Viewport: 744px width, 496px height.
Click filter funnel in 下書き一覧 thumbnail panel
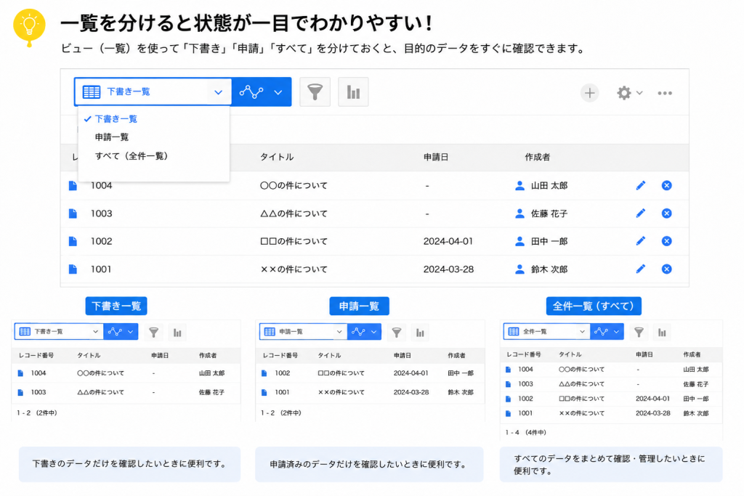(x=154, y=333)
